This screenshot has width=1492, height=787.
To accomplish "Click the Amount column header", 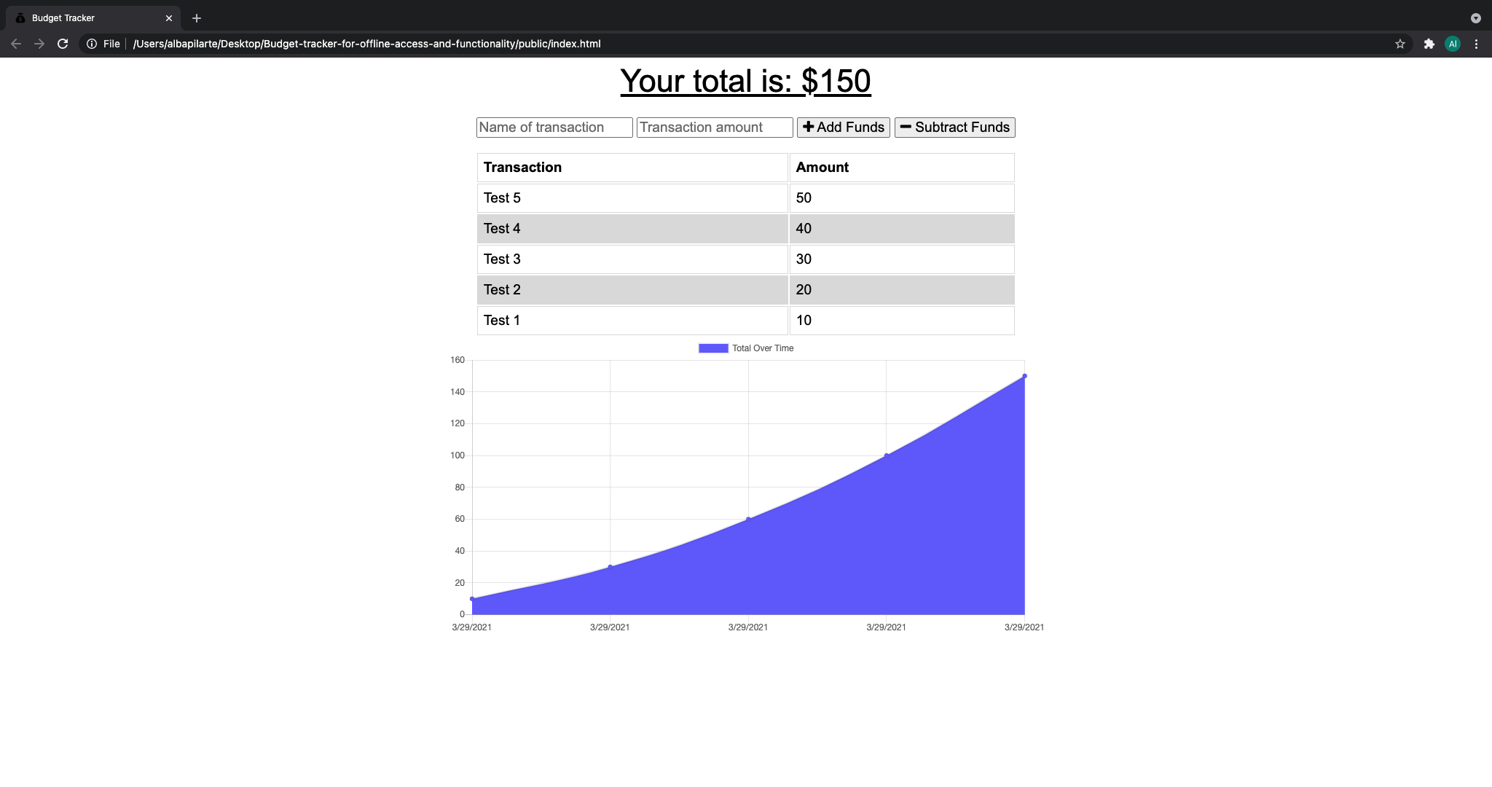I will click(x=902, y=168).
